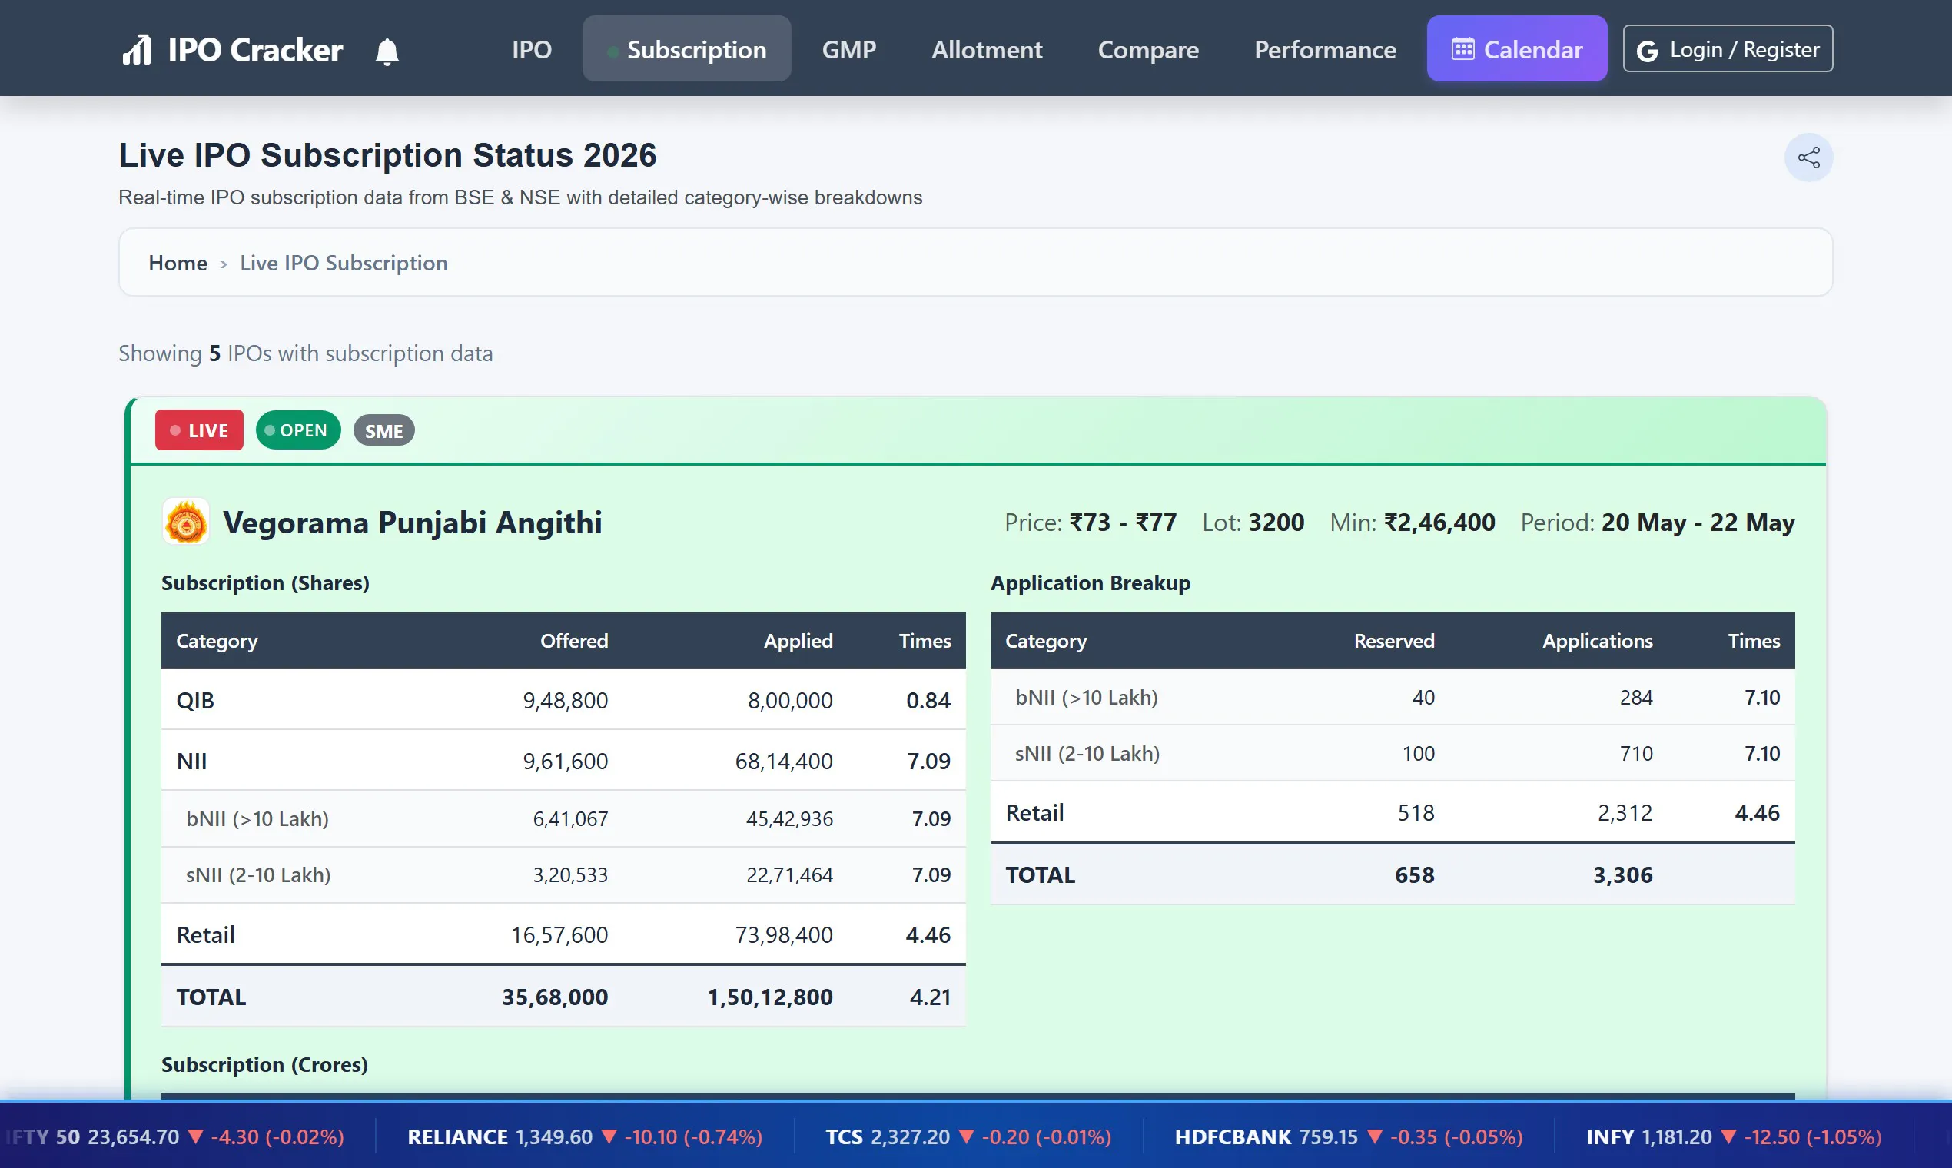Click QIB offered value 9,48,800

[565, 700]
